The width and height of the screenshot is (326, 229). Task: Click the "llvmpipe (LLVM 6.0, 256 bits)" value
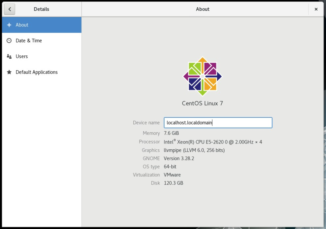pos(194,150)
